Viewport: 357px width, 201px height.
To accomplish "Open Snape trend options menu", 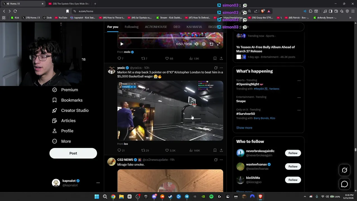I will point(299,97).
